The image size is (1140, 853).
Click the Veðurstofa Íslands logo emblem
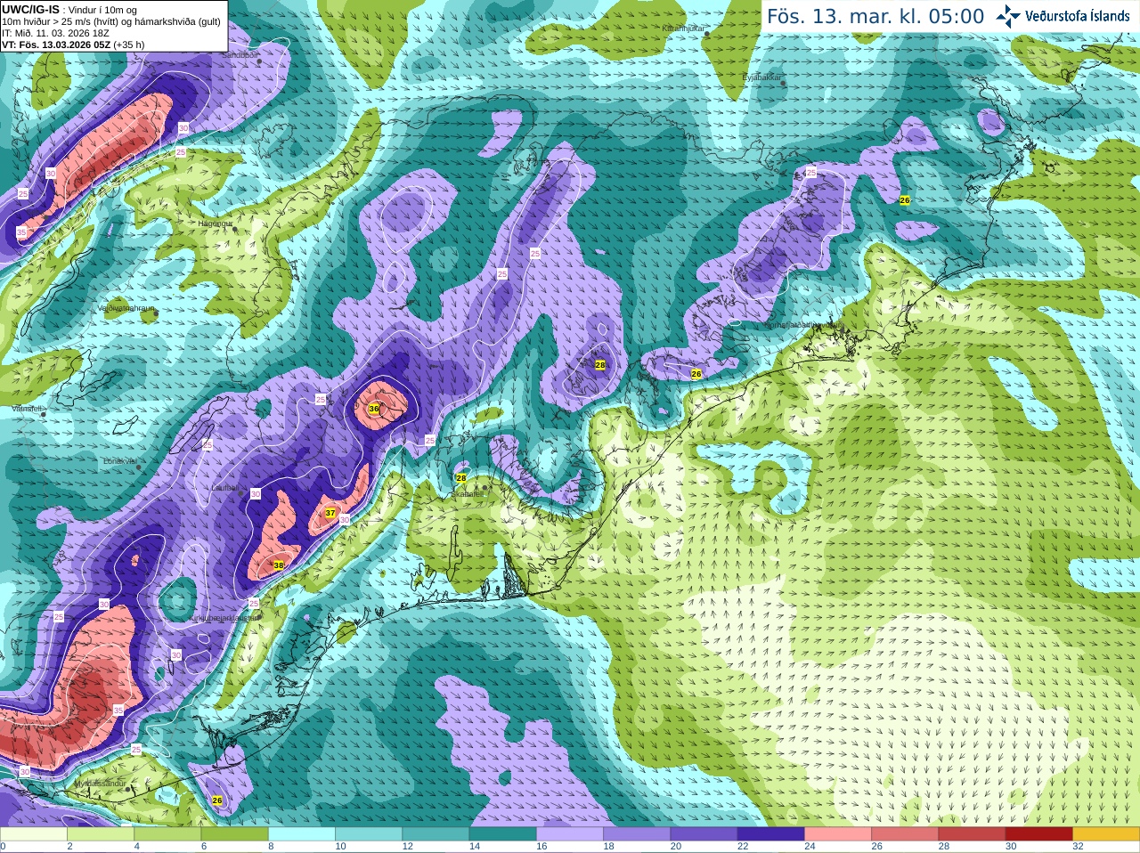coord(1008,16)
